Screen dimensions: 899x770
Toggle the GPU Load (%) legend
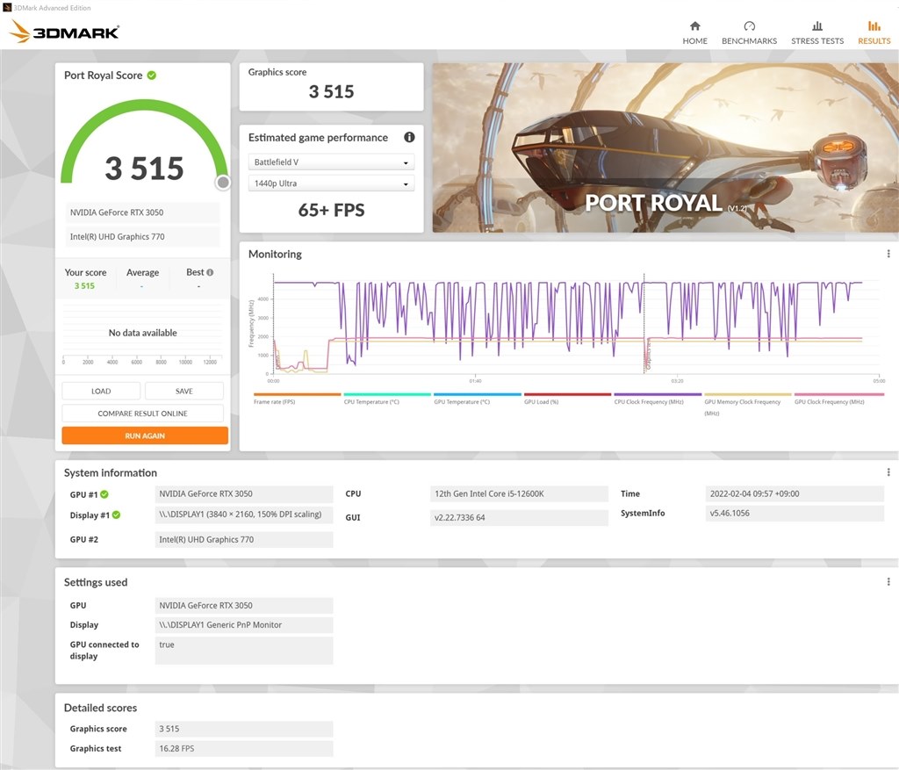[x=567, y=399]
